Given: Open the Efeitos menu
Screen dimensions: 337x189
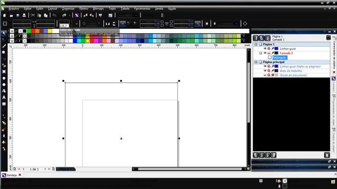Looking at the screenshot, I should click(84, 9).
